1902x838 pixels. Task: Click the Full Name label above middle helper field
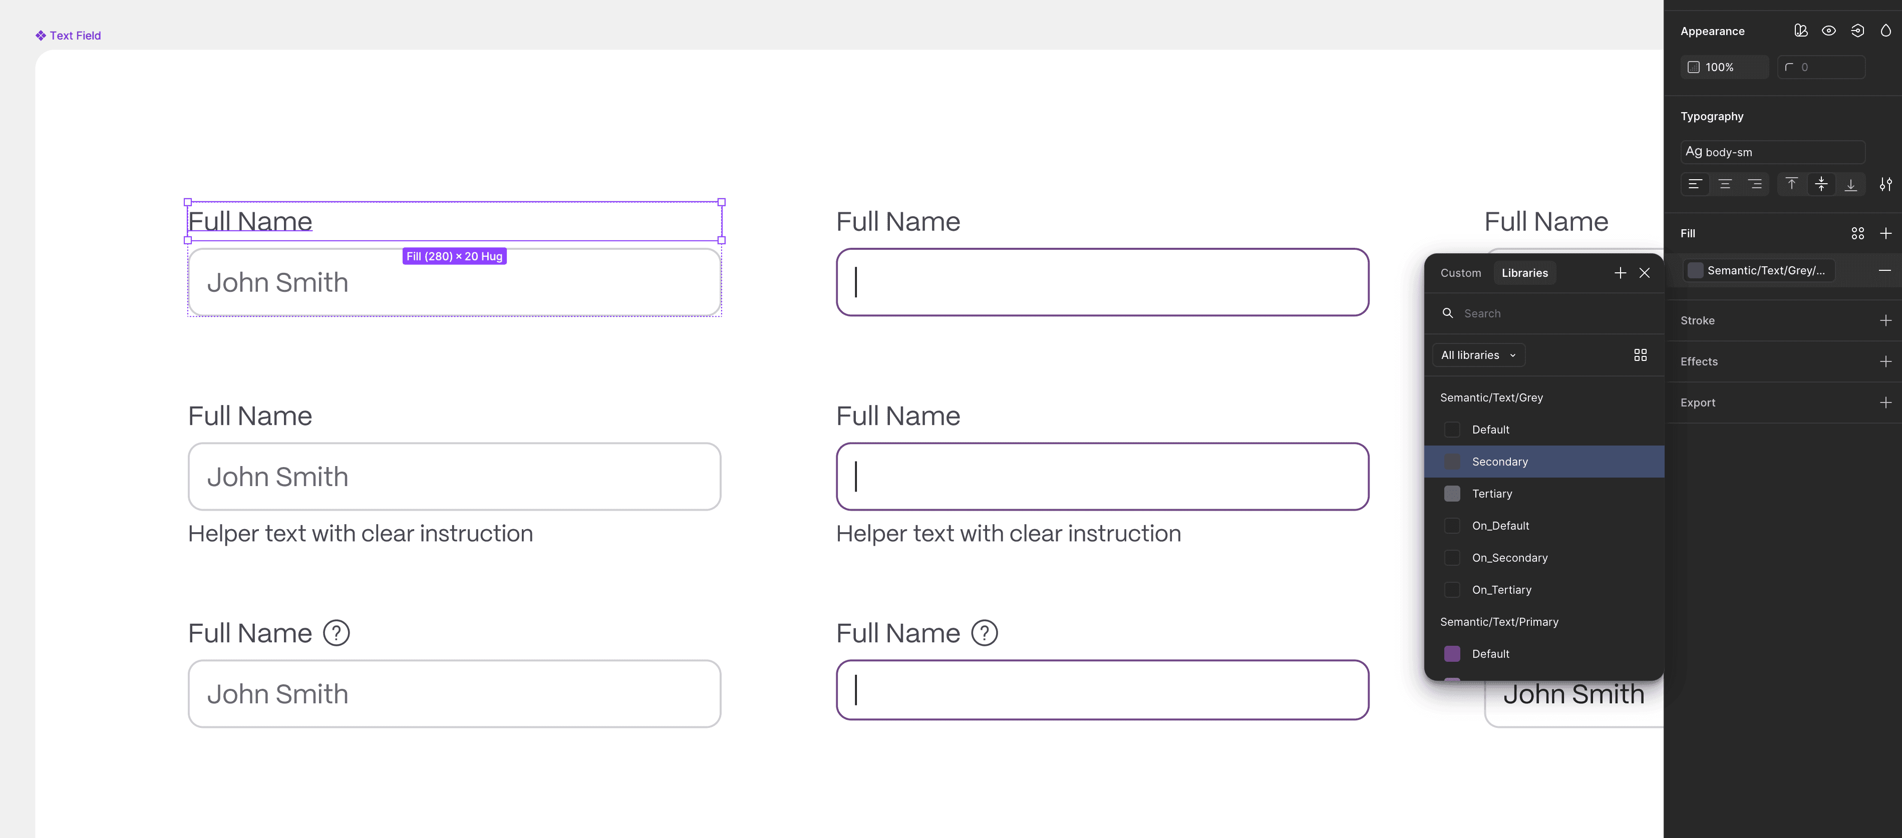tap(898, 415)
